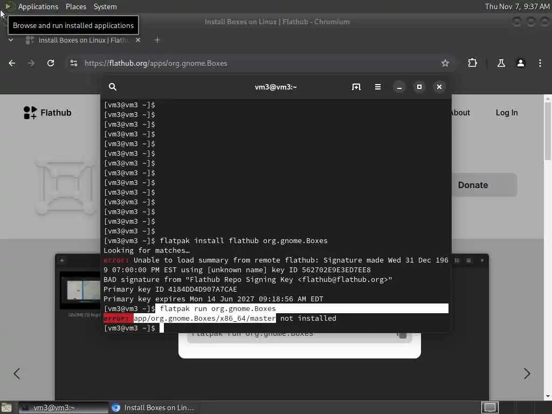Close the vm3@vm3 terminal window
The height and width of the screenshot is (414, 552).
point(439,87)
